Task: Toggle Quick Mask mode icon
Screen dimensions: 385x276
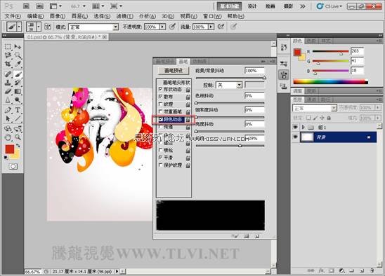Action: coord(13,167)
